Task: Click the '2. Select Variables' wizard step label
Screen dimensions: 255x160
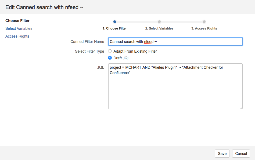Action: (159, 28)
